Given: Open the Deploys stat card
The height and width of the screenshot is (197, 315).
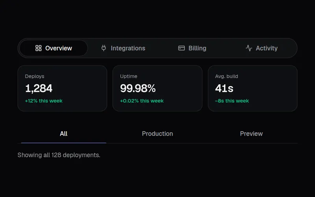Looking at the screenshot, I should pyautogui.click(x=62, y=88).
